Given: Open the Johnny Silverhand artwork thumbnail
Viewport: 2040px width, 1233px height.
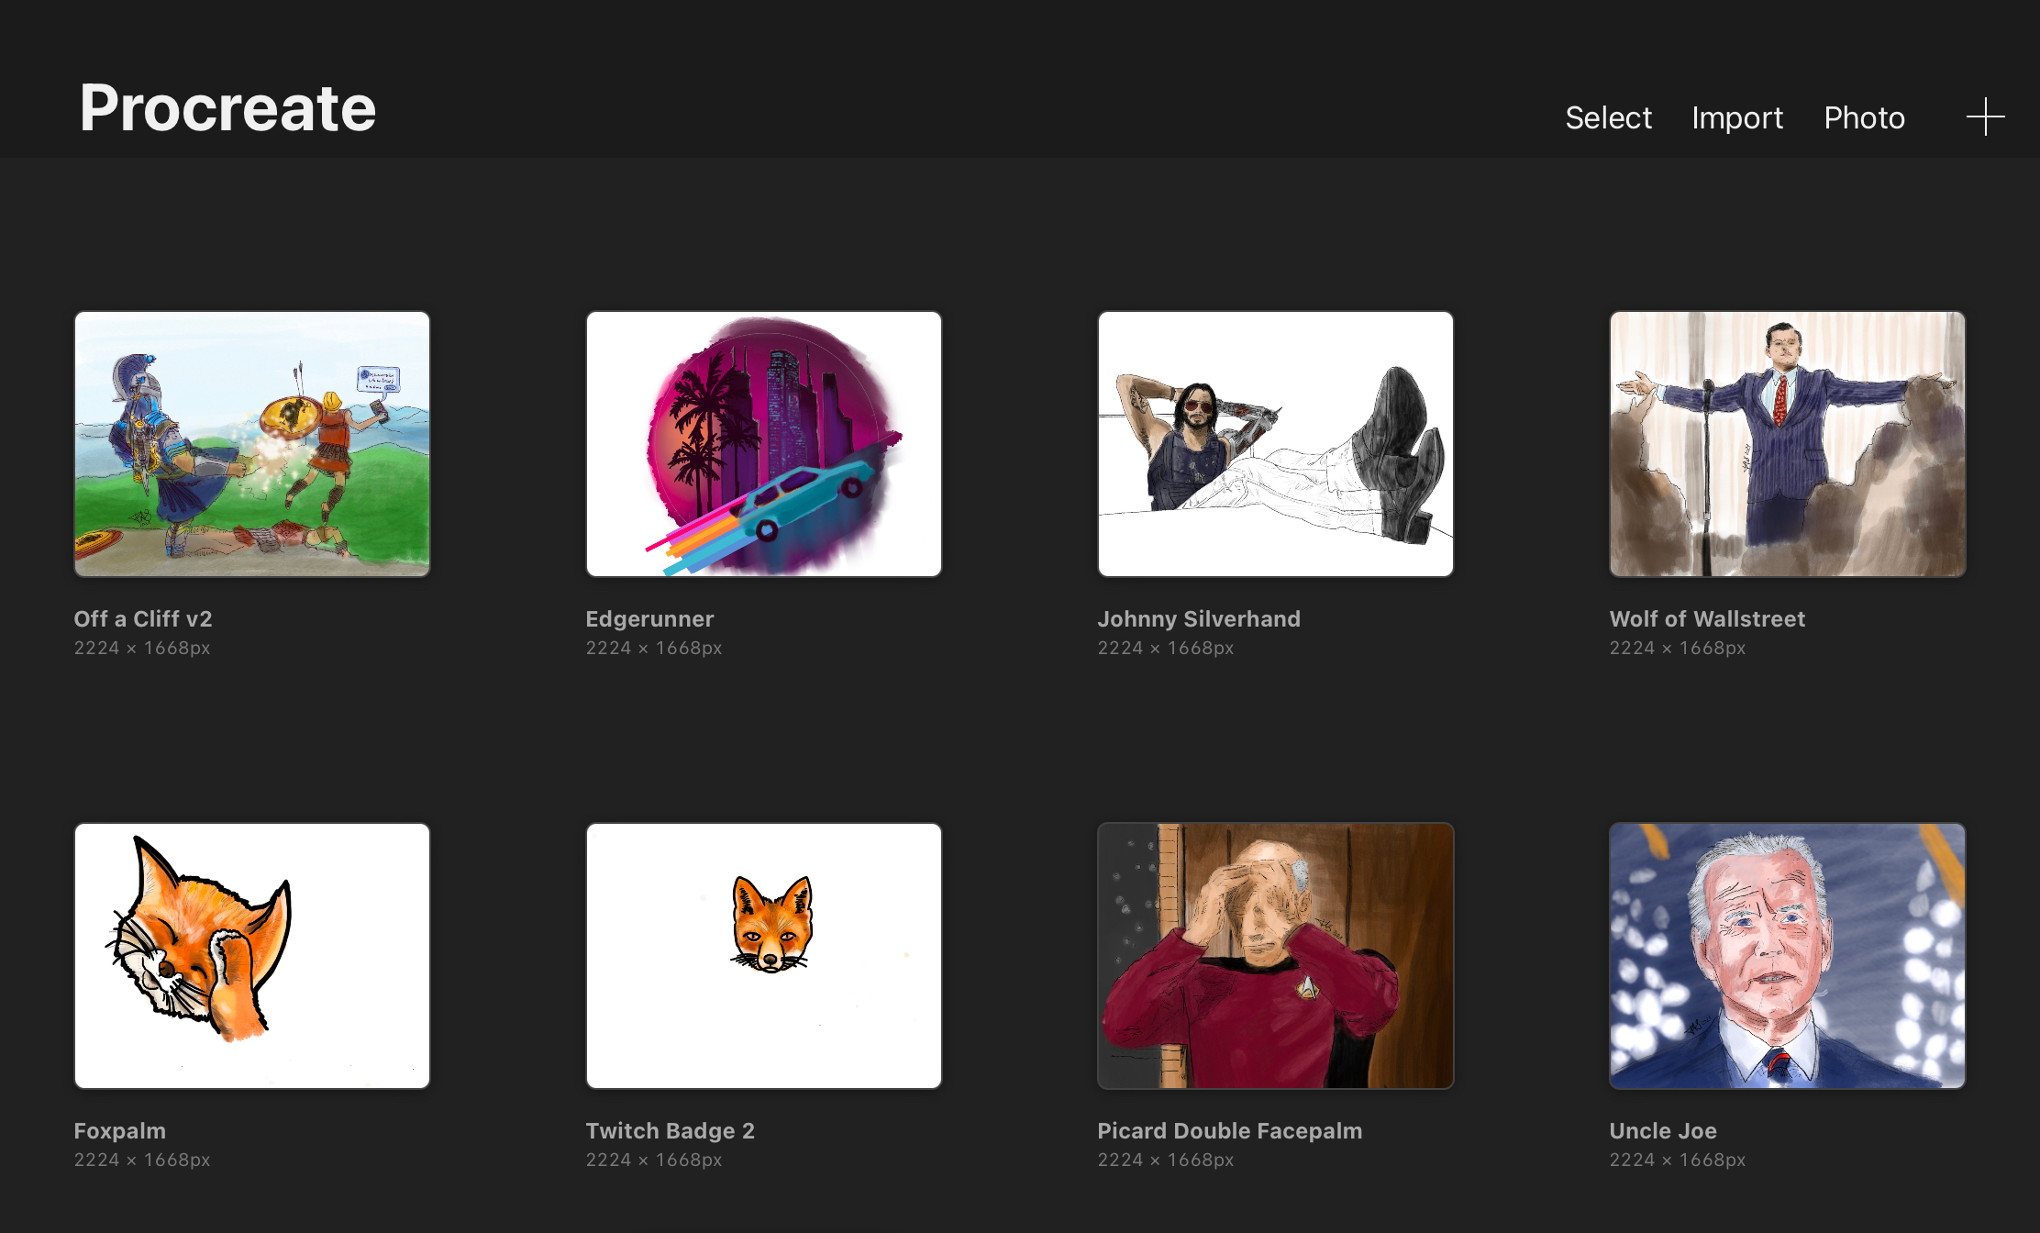Looking at the screenshot, I should click(x=1276, y=444).
